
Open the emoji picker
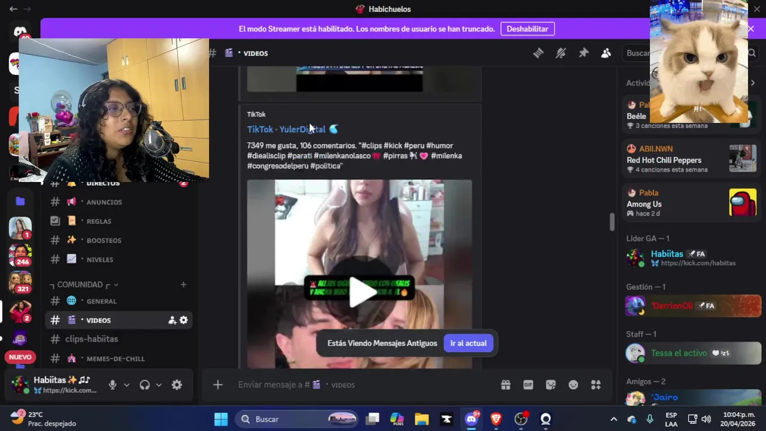573,385
